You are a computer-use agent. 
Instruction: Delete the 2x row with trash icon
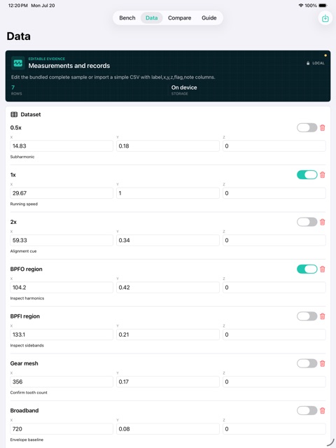323,222
